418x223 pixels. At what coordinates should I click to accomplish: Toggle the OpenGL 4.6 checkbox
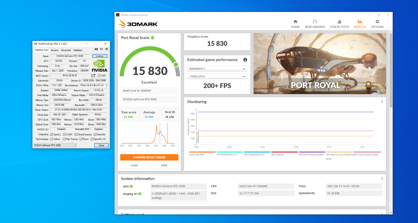(92, 139)
